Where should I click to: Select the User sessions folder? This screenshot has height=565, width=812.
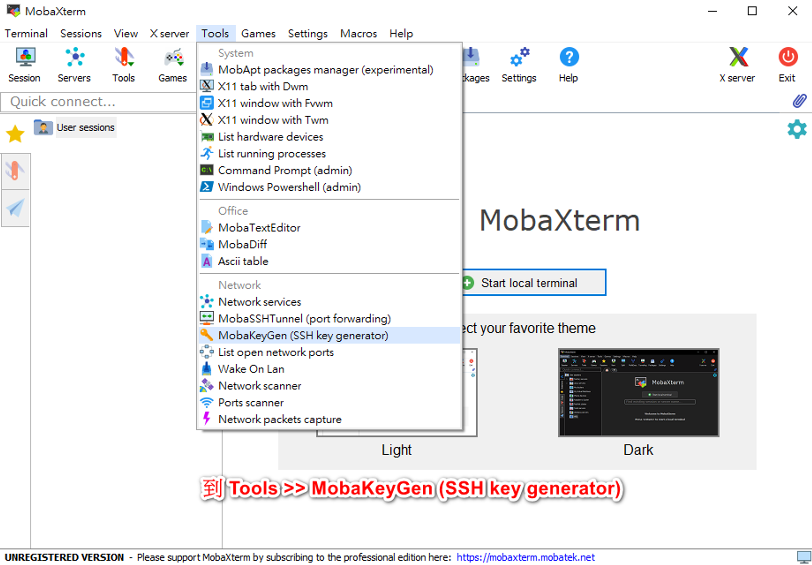point(75,128)
